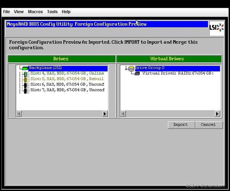This screenshot has width=230, height=191.
Task: Click the Drive Group 0 disk stack icon
Action: 131,68
